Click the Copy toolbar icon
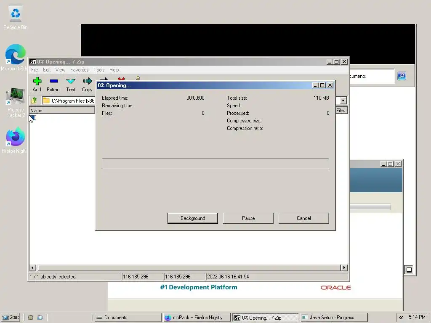The image size is (431, 323). (87, 84)
